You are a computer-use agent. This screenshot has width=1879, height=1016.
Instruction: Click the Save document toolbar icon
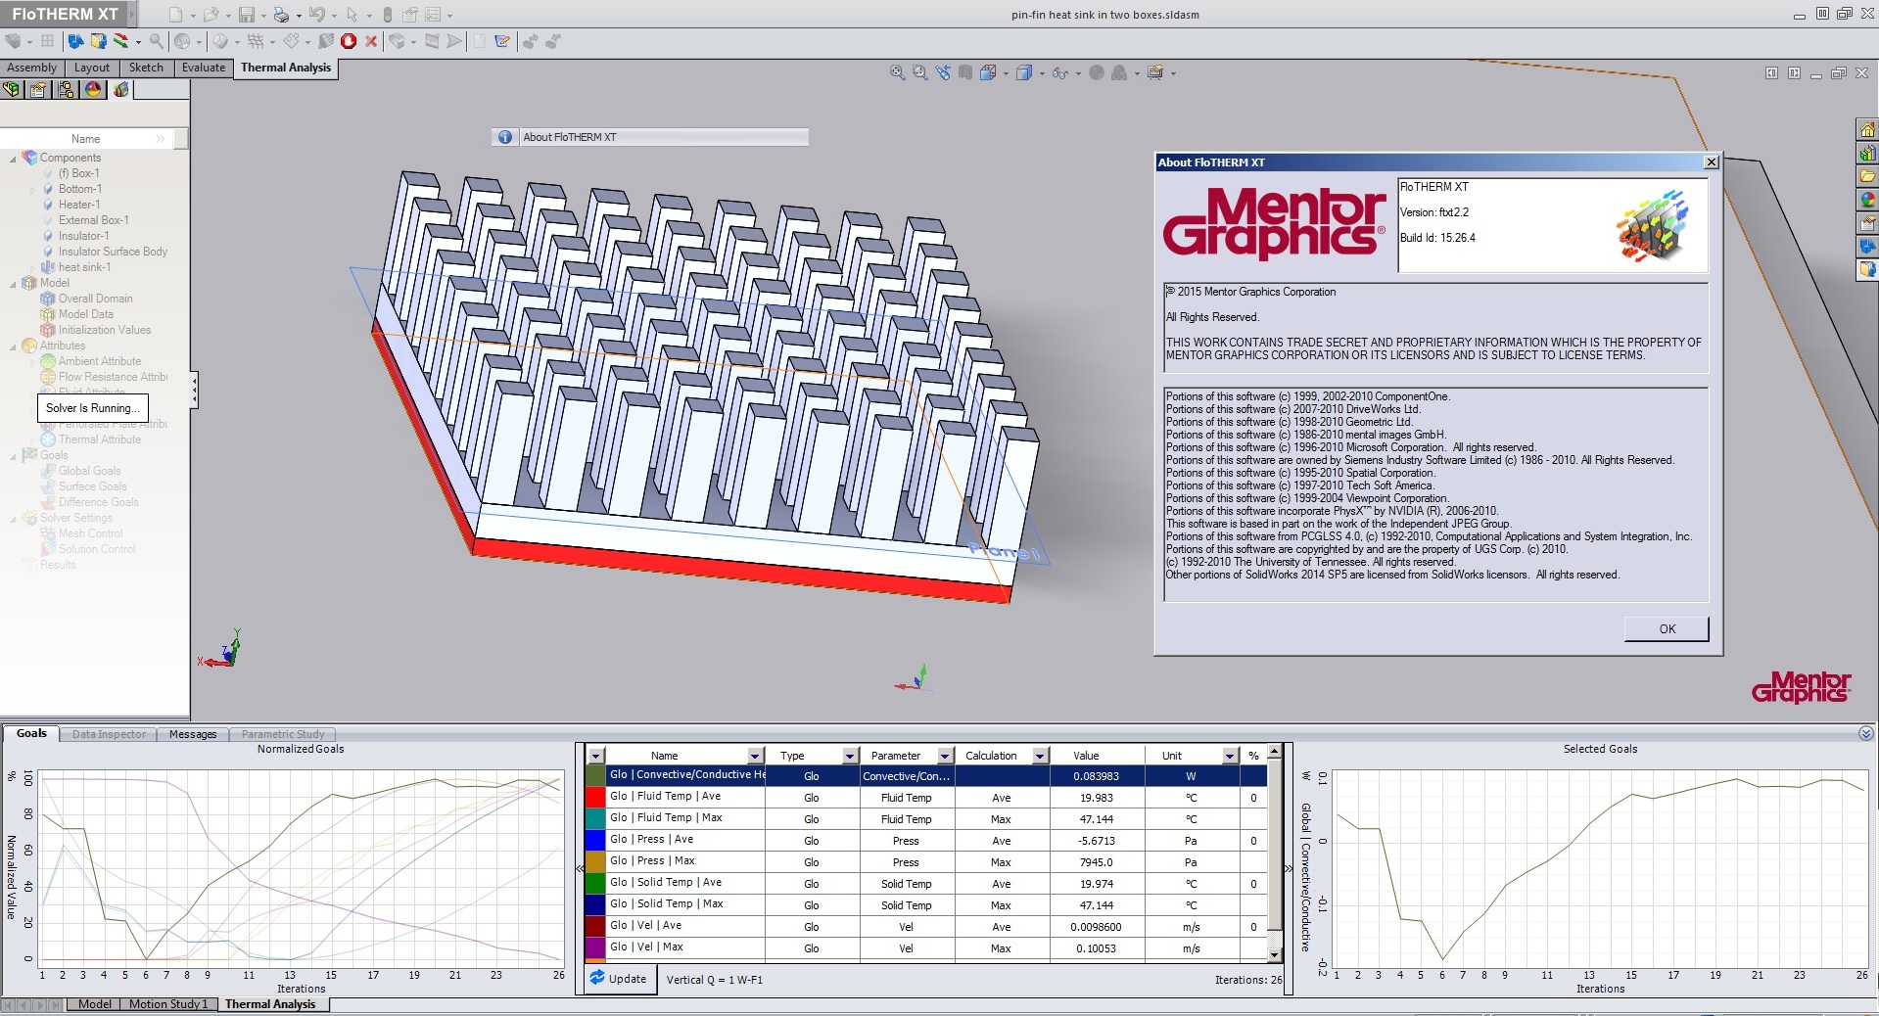point(247,15)
